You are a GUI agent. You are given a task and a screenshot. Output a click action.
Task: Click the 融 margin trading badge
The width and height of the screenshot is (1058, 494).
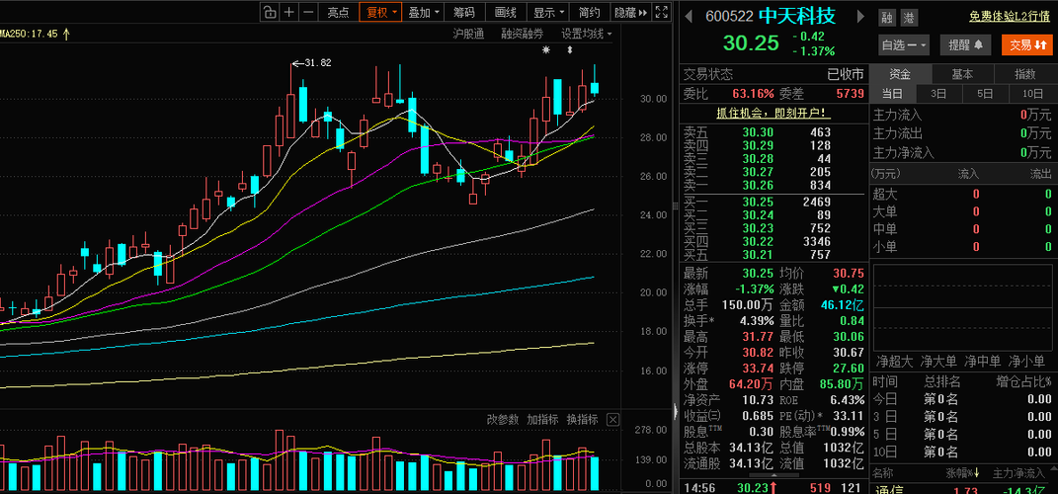(x=887, y=18)
